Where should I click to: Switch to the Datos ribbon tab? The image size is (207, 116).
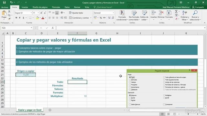67,7
